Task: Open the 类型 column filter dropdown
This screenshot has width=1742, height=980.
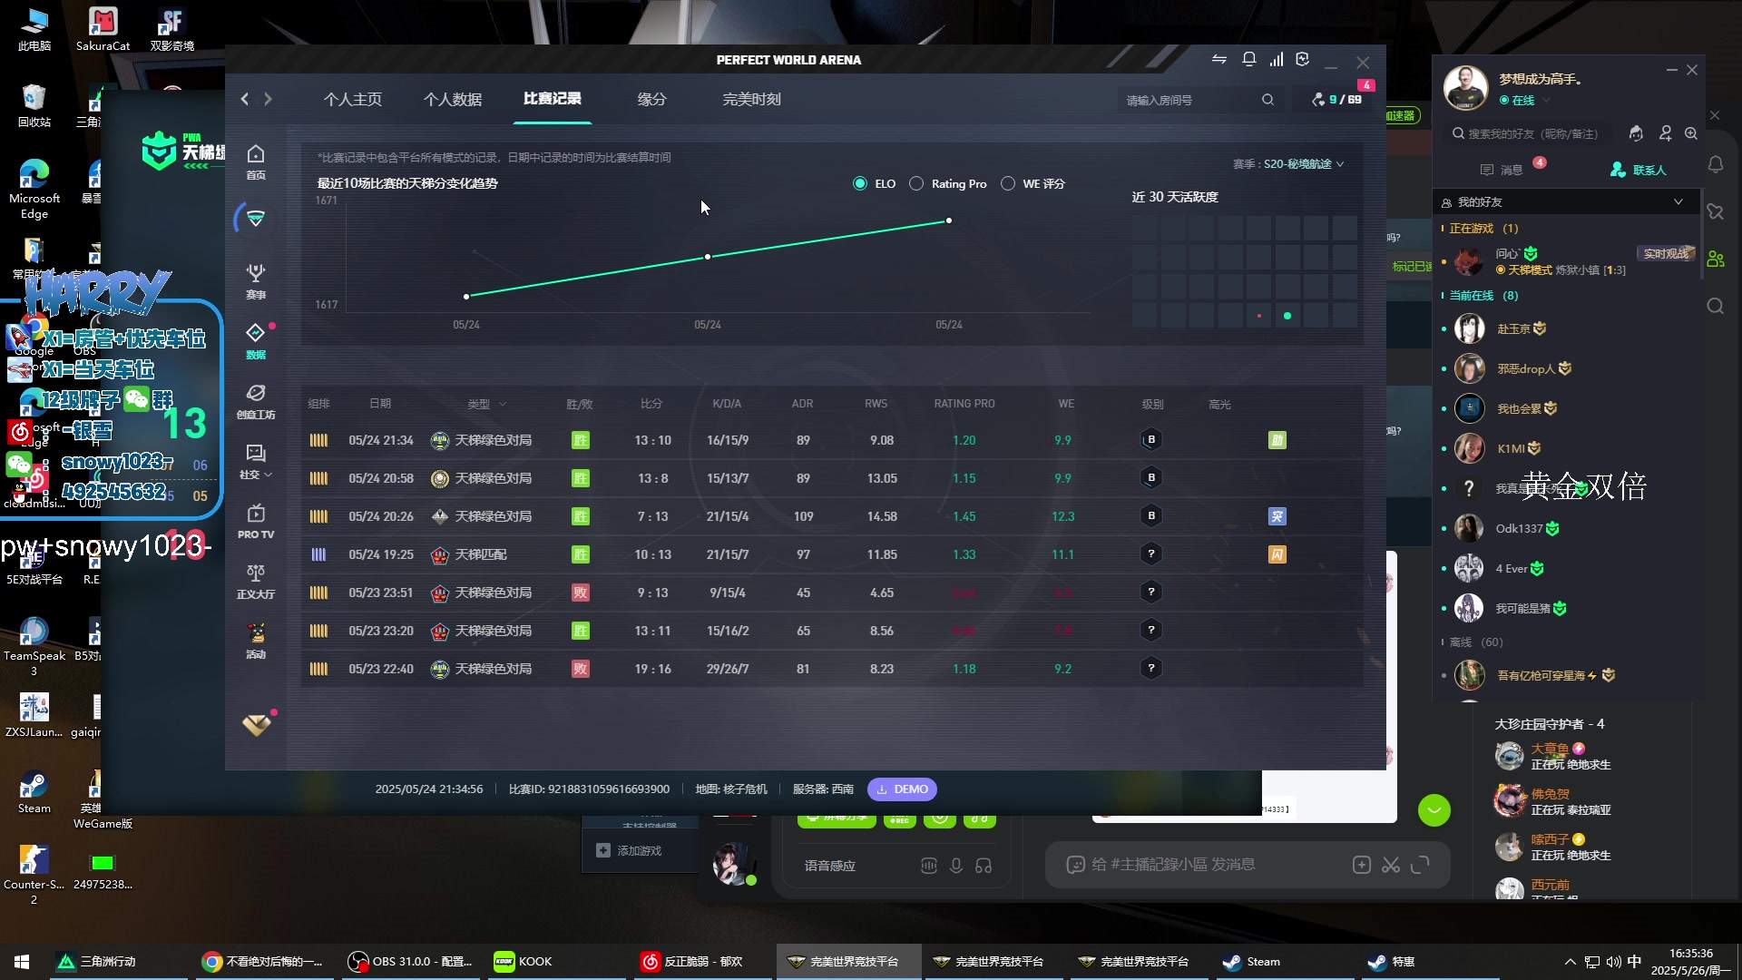Action: tap(487, 404)
